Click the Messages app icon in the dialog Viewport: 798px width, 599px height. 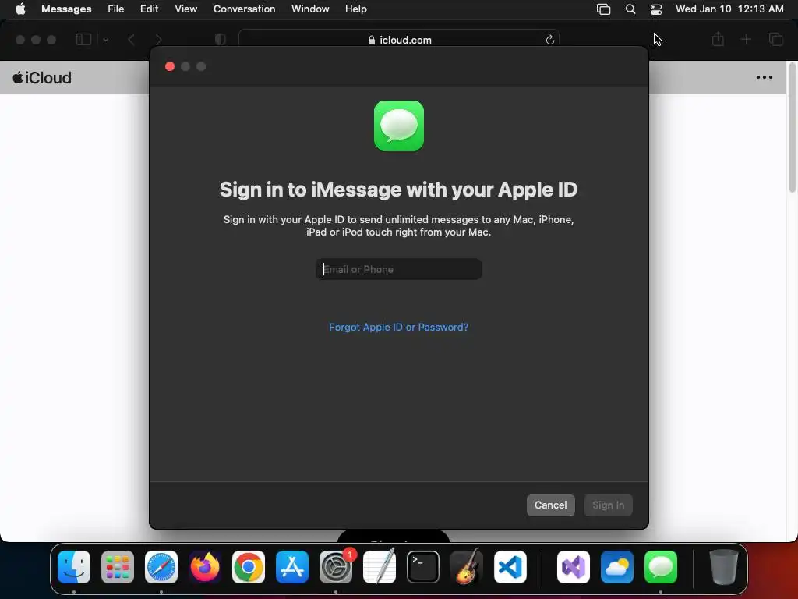coord(399,126)
